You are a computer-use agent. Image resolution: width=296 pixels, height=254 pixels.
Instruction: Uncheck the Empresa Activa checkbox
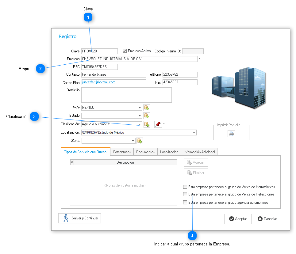[x=125, y=51]
